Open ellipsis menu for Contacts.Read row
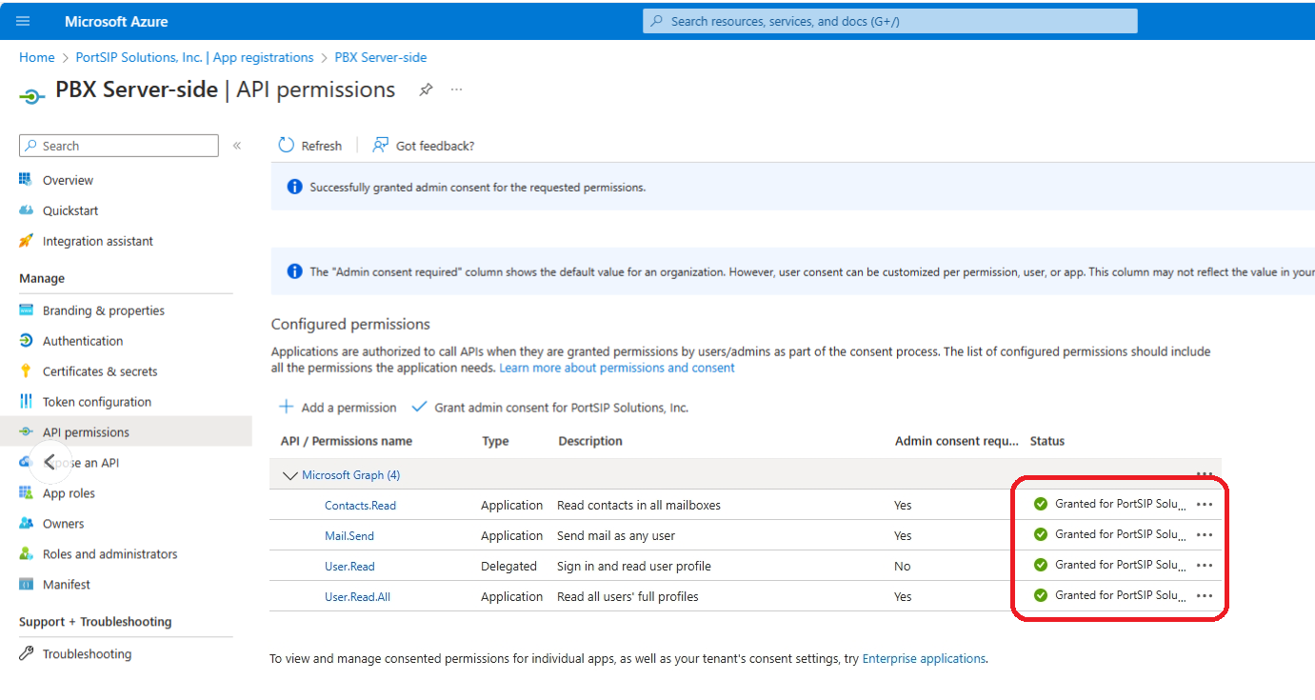 coord(1204,505)
